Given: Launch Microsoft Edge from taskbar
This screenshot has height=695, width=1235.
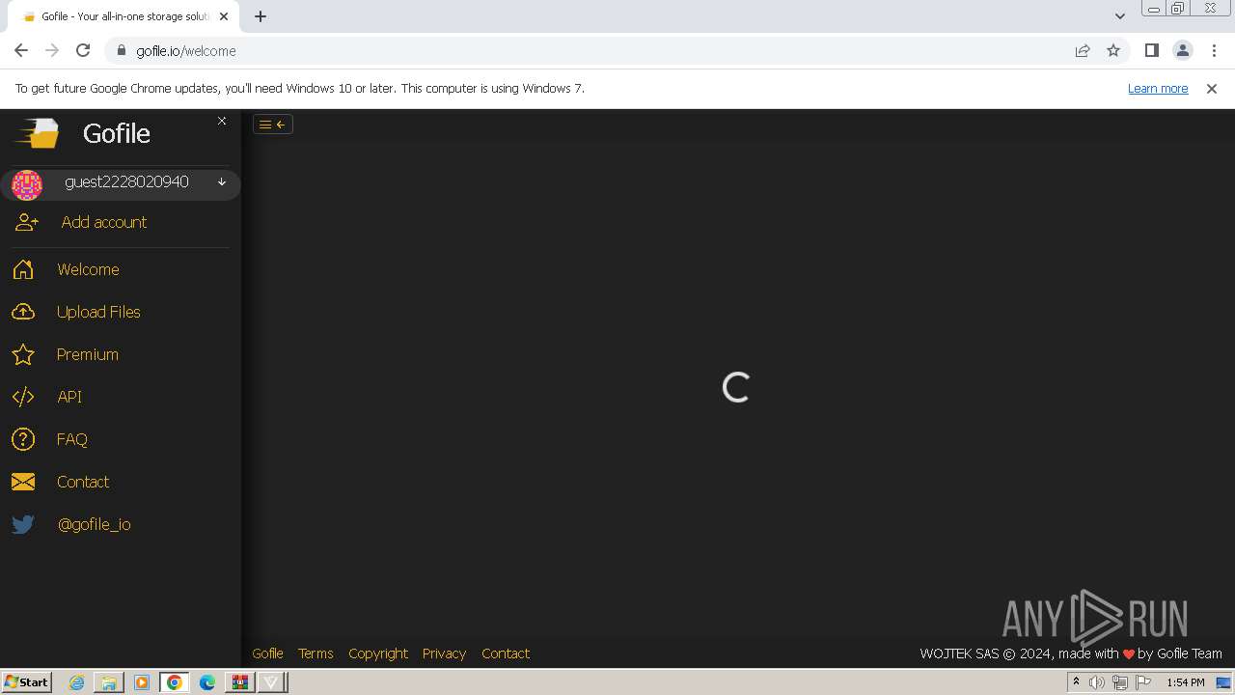Looking at the screenshot, I should [207, 682].
